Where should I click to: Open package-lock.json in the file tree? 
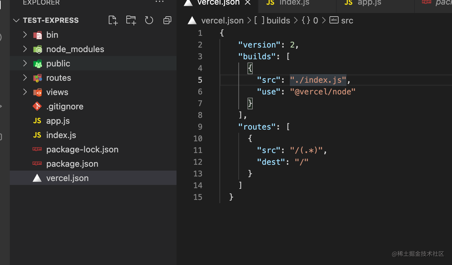pos(82,149)
